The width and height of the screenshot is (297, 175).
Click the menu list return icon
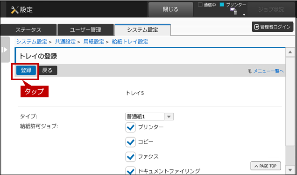tap(250, 71)
